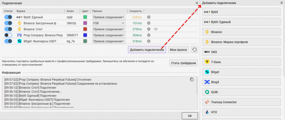Choose BingX in add connection list

coord(242,82)
